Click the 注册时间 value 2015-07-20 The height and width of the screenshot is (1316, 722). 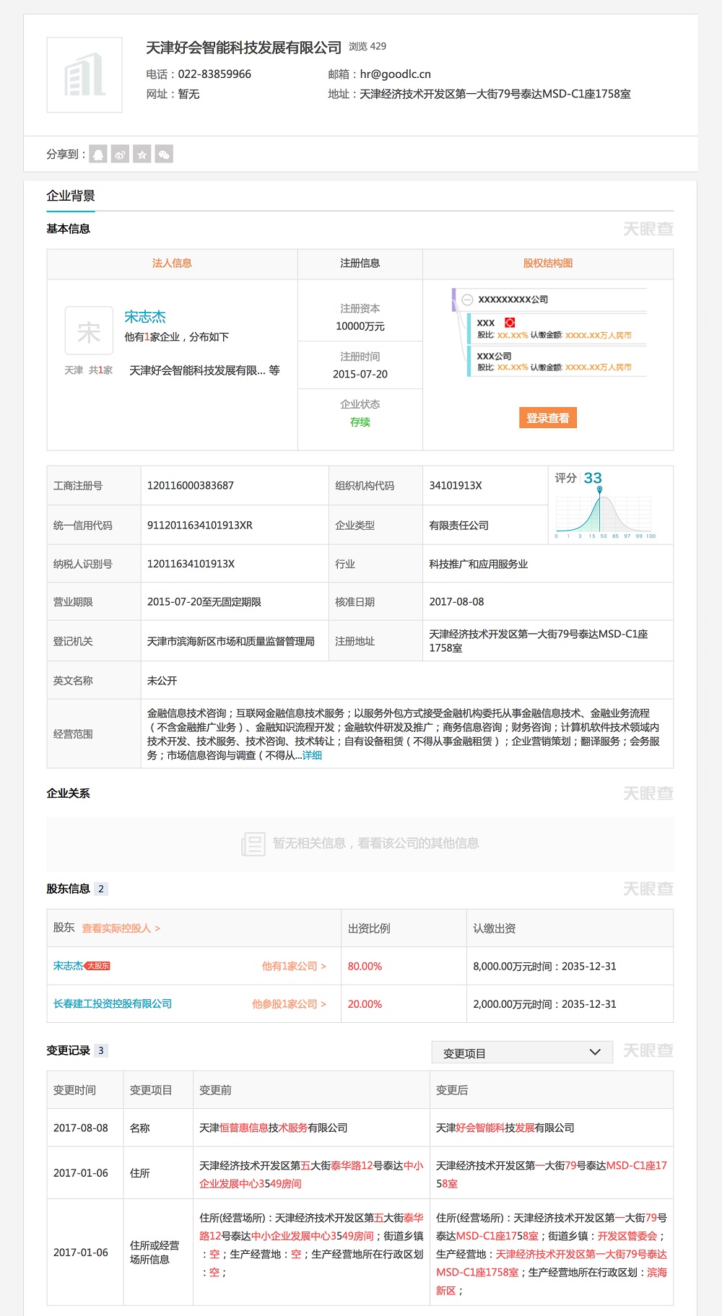click(x=360, y=374)
